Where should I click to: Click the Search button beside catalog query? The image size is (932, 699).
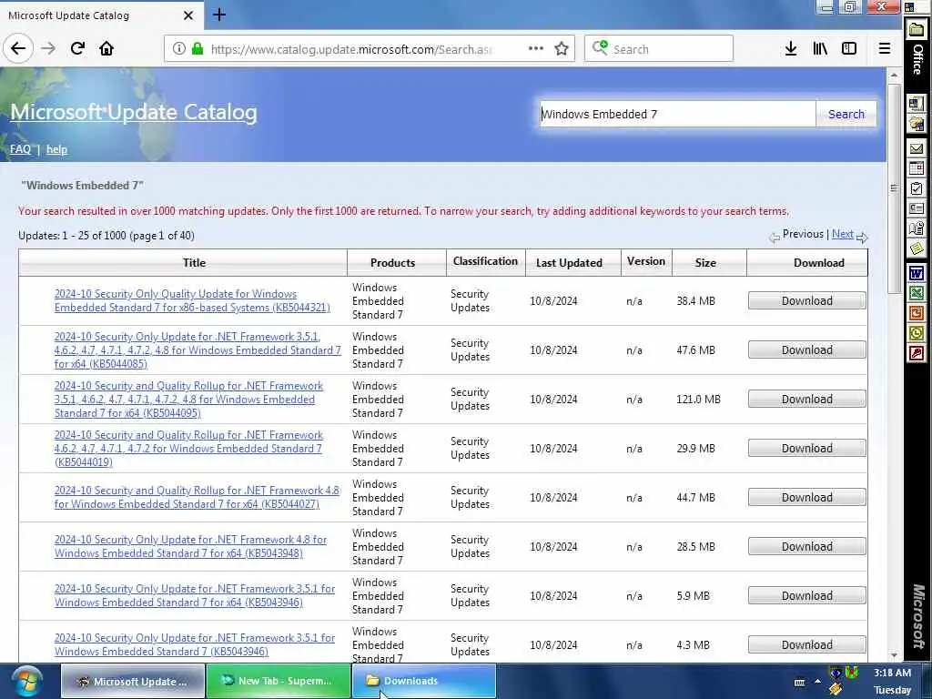(x=846, y=114)
